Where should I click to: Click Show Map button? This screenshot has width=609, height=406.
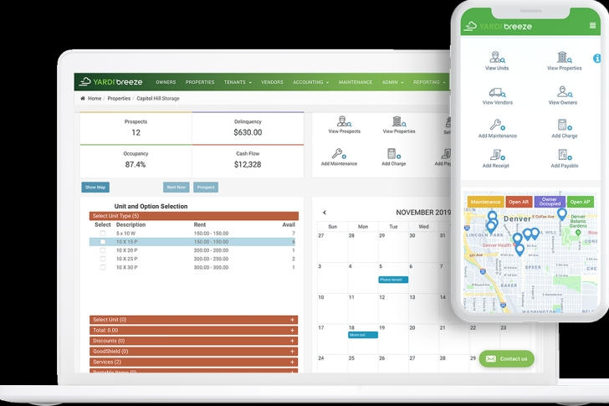95,188
